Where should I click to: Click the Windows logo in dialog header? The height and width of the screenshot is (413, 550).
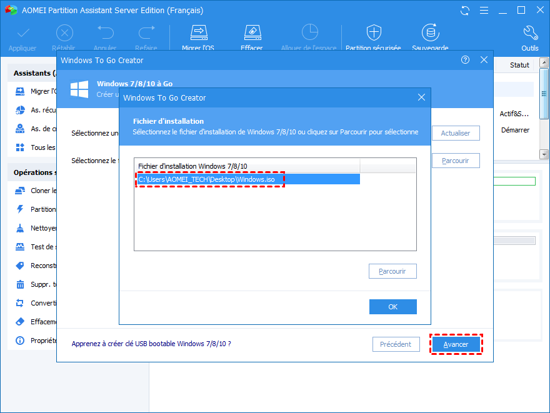[x=79, y=89]
